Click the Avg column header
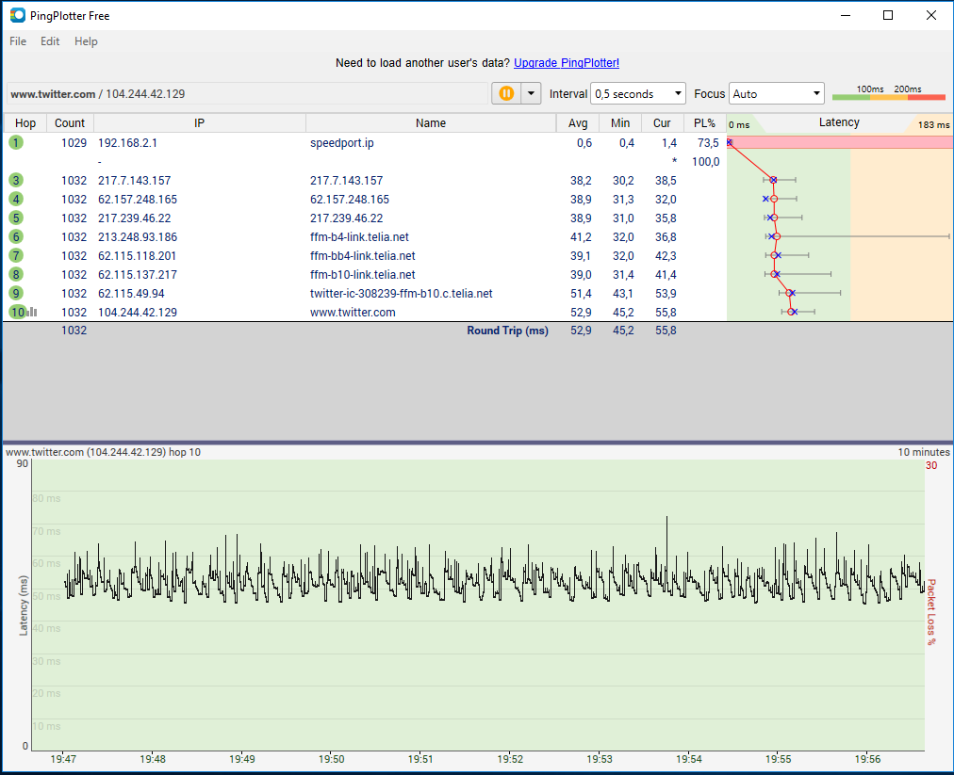This screenshot has height=775, width=954. (x=578, y=122)
